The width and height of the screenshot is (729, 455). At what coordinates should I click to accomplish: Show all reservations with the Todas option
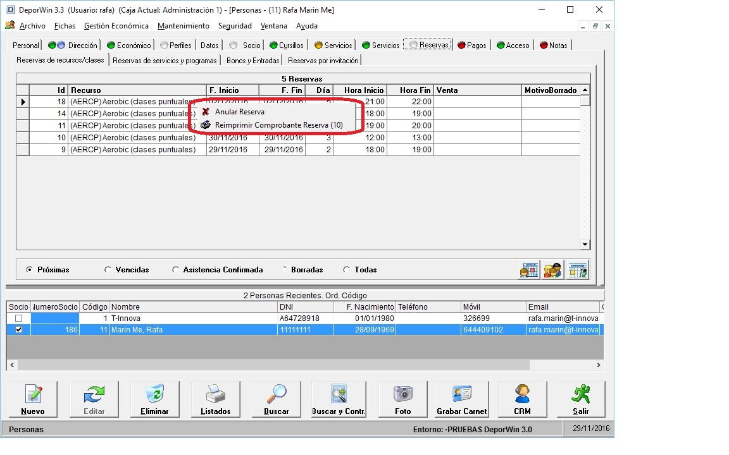[346, 270]
